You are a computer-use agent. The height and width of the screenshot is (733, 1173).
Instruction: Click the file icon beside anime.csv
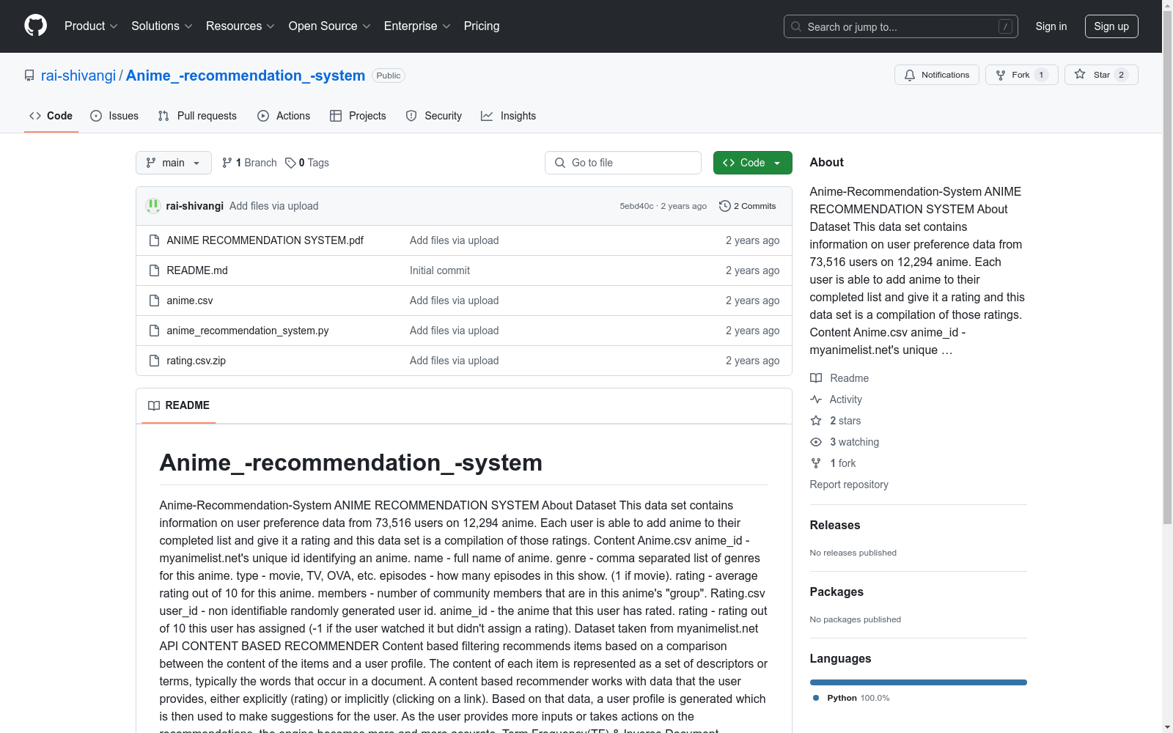tap(154, 301)
